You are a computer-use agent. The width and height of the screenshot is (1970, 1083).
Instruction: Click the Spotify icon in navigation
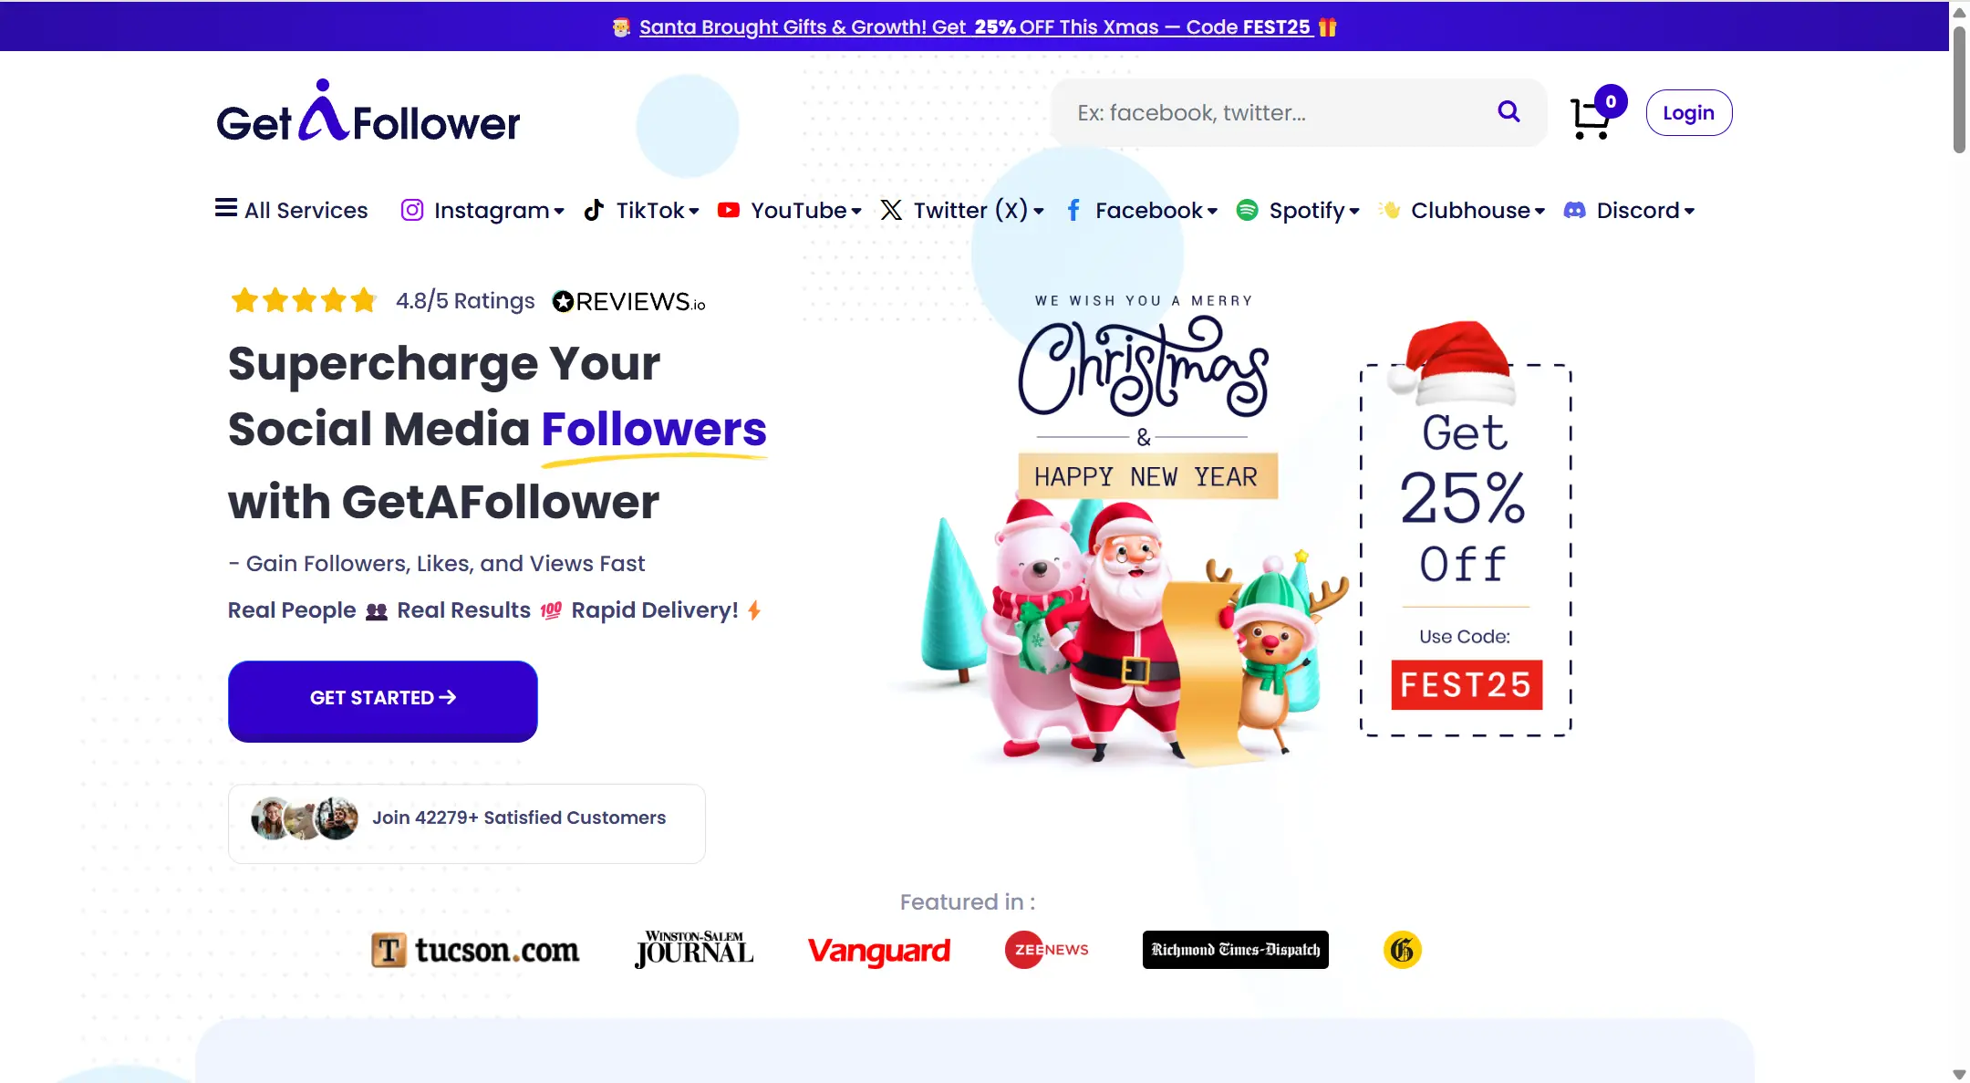pos(1247,211)
